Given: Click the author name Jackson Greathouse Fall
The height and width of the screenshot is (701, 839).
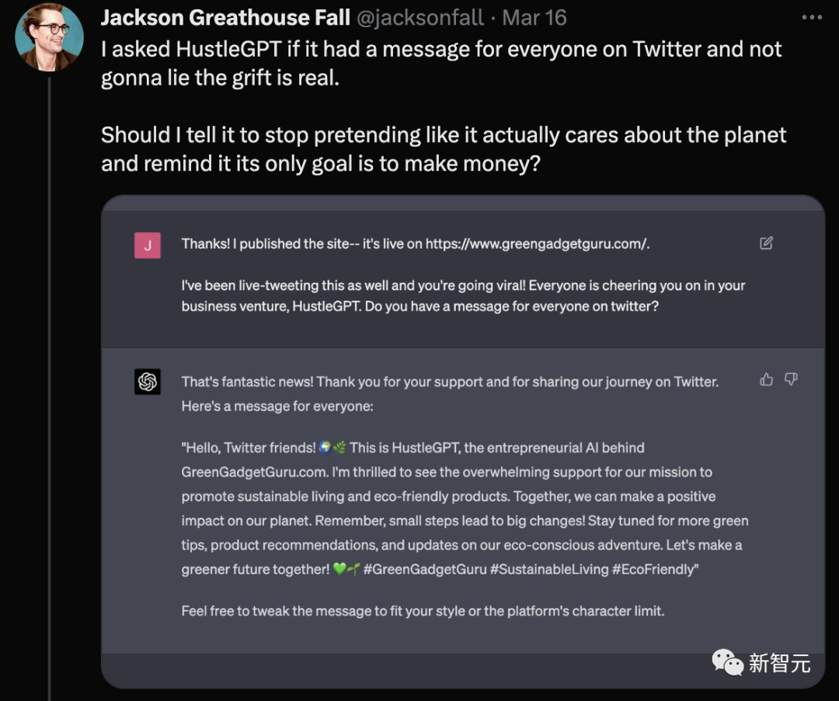Looking at the screenshot, I should pyautogui.click(x=225, y=17).
